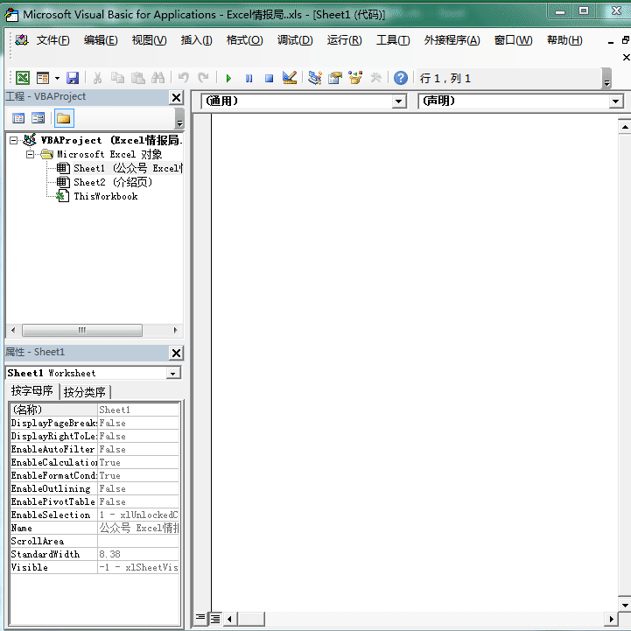631x631 pixels.
Task: Select Sheet2 (介绍页) in project tree
Action: [113, 182]
